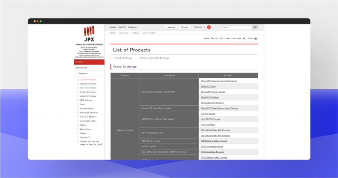Open the TOPIX Options link

pyautogui.click(x=207, y=125)
